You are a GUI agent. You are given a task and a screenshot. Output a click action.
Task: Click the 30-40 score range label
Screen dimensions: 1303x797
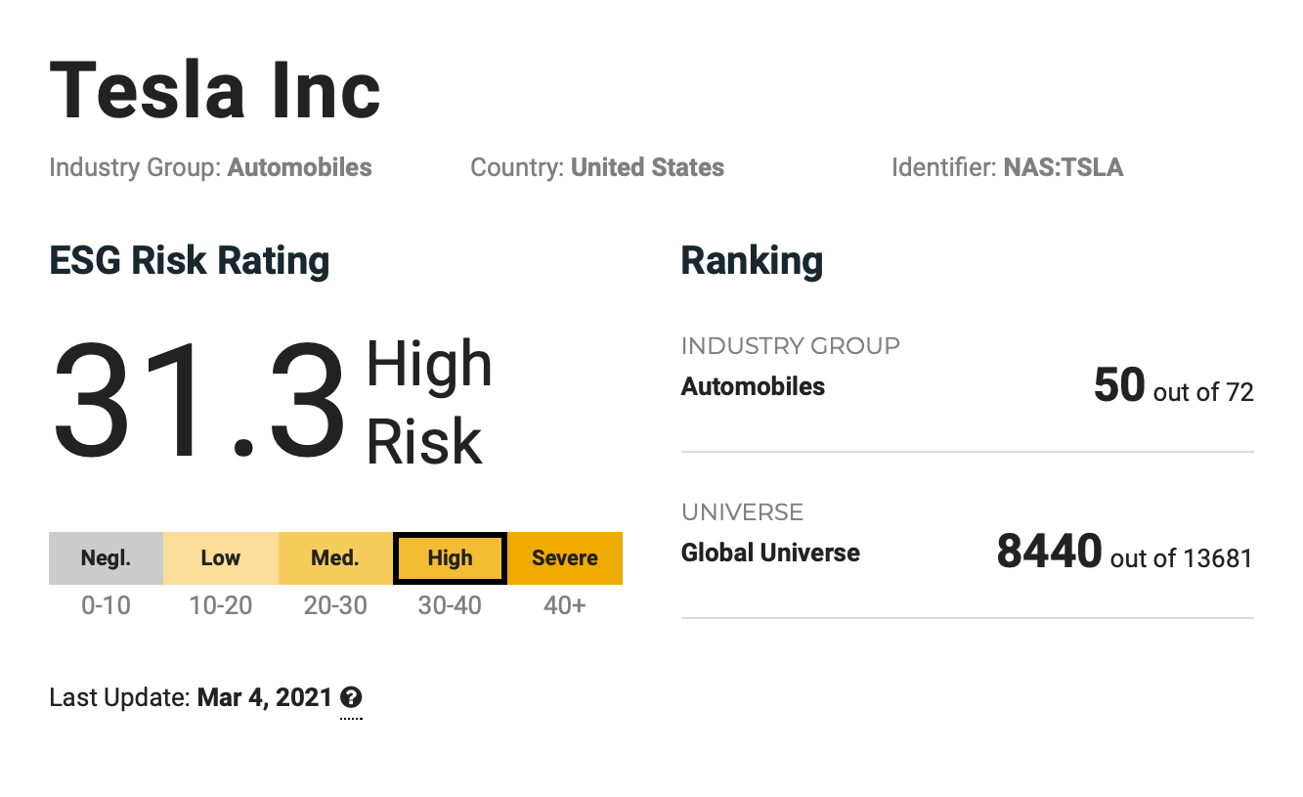450,606
